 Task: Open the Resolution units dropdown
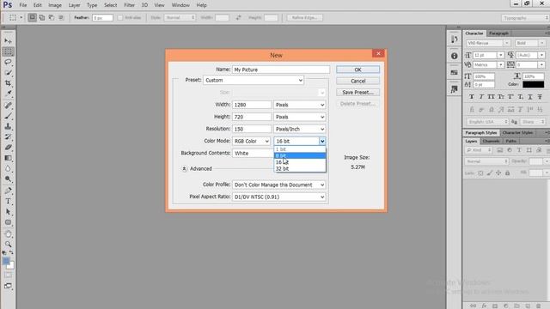click(x=300, y=129)
